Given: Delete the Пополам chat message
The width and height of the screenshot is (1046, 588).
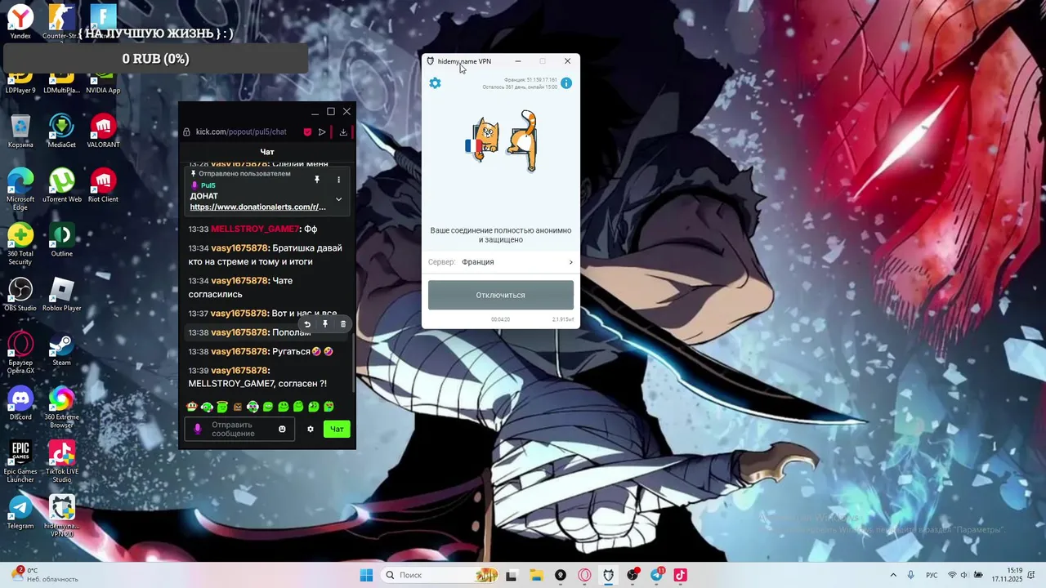Looking at the screenshot, I should pos(343,324).
